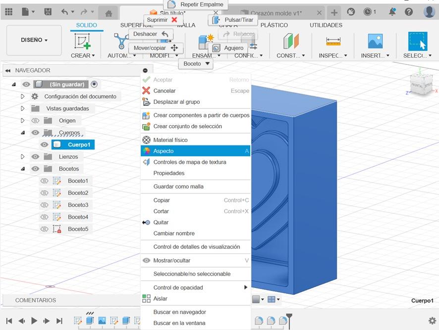Redo with the top bar arrow
439x330 pixels.
pyautogui.click(x=84, y=12)
